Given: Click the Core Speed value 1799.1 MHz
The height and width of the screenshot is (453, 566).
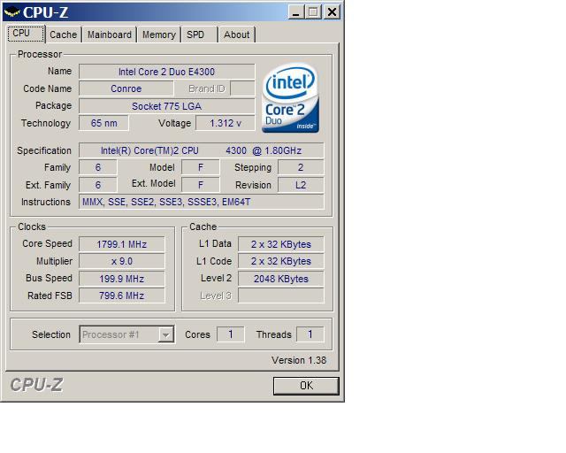Looking at the screenshot, I should pos(122,244).
